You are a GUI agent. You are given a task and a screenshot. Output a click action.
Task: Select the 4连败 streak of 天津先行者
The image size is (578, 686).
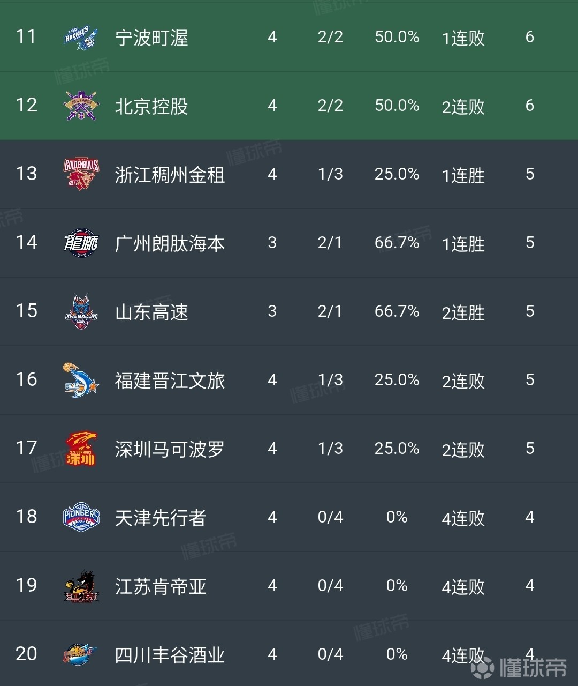pyautogui.click(x=462, y=518)
